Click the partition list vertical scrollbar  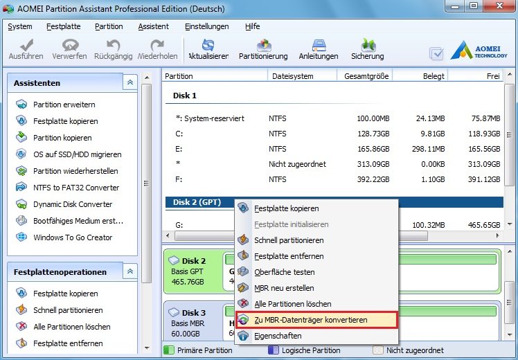click(x=509, y=135)
